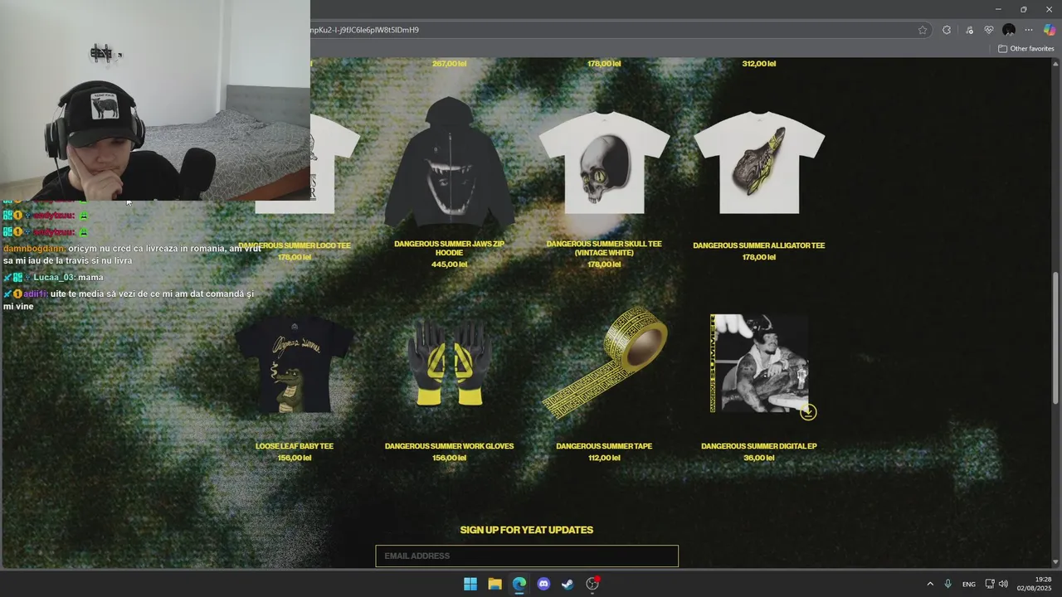The image size is (1062, 597).
Task: Open the Jaws Zip Hoodie product image
Action: pos(449,163)
